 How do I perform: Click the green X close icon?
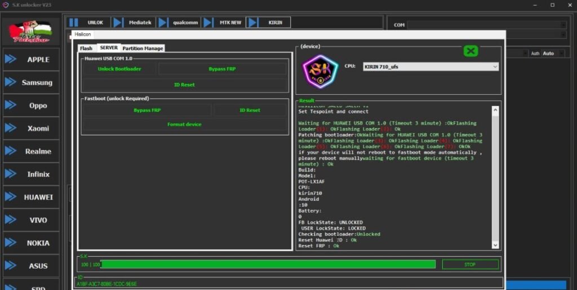(471, 51)
